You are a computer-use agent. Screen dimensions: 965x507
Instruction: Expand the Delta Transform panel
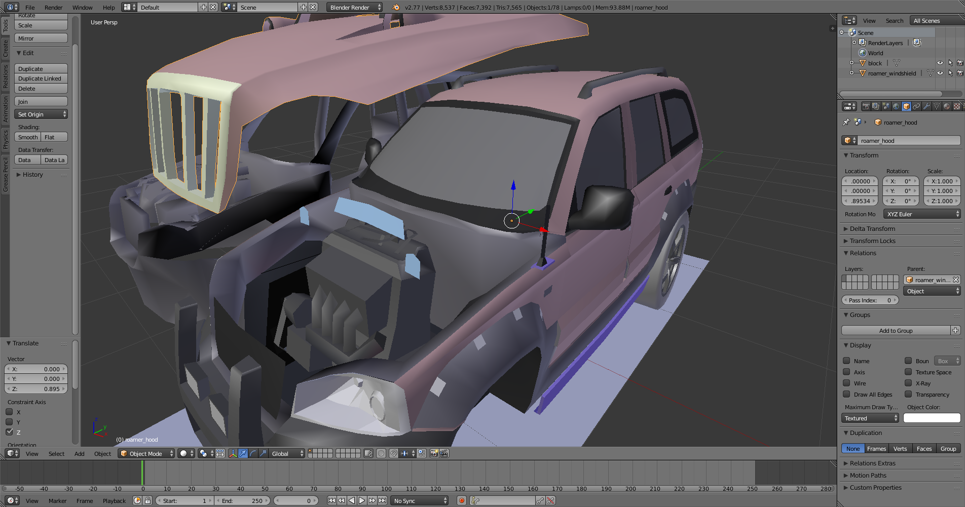[x=872, y=229]
